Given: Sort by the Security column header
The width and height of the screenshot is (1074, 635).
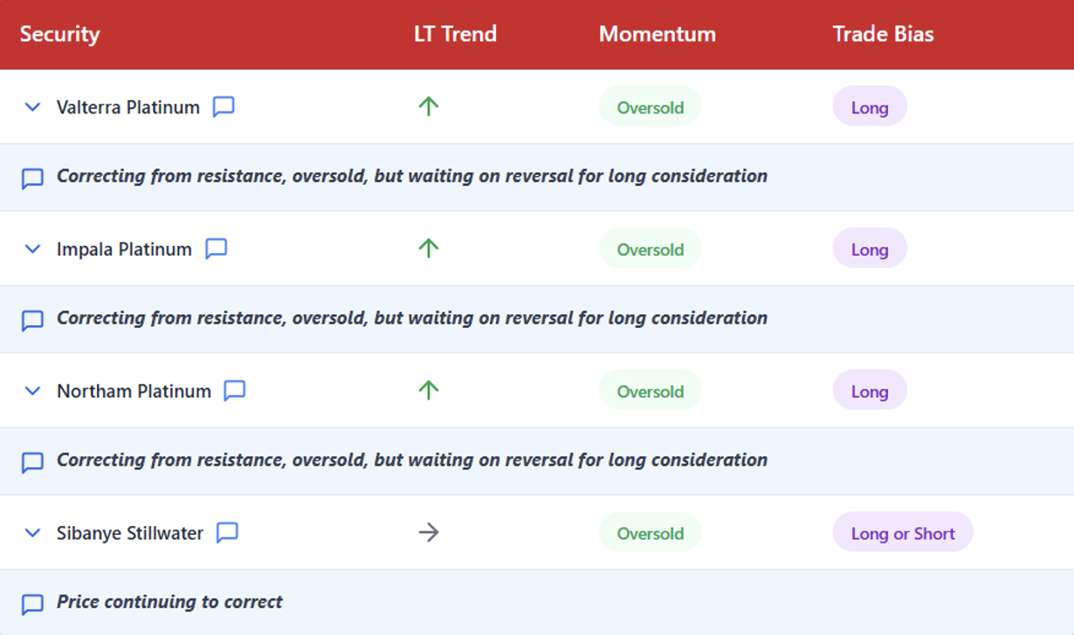Looking at the screenshot, I should click(x=59, y=34).
